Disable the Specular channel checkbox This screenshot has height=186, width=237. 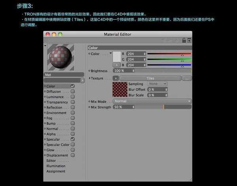point(73,139)
